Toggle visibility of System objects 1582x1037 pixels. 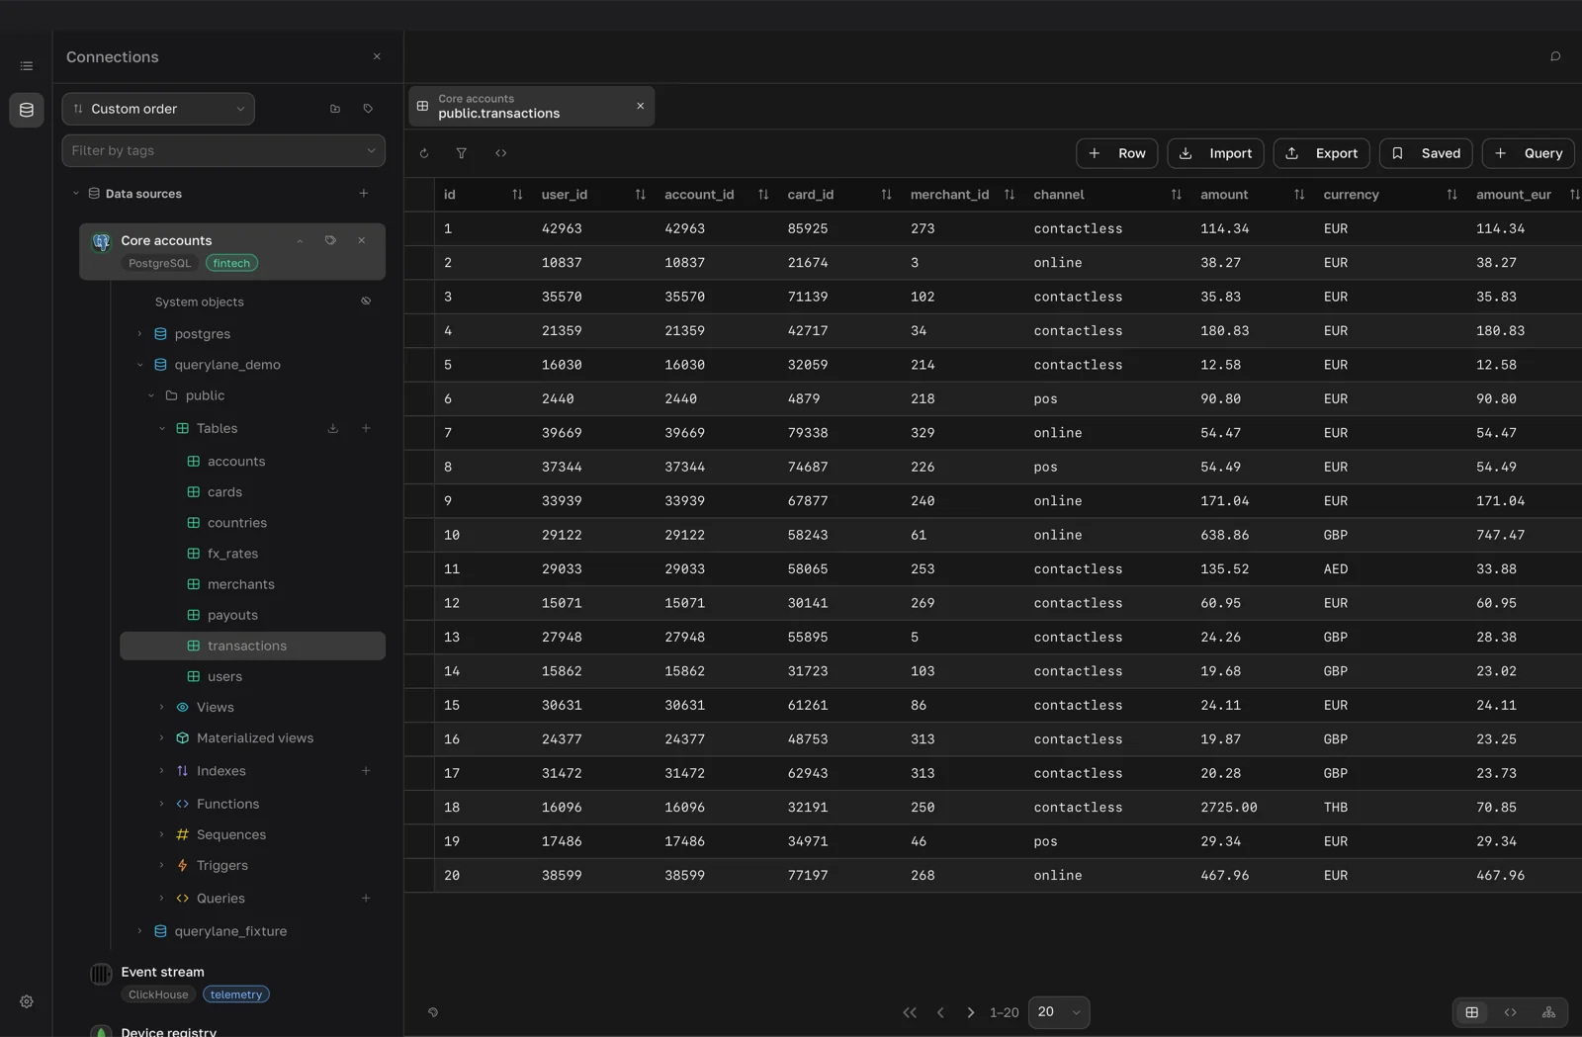(x=366, y=302)
